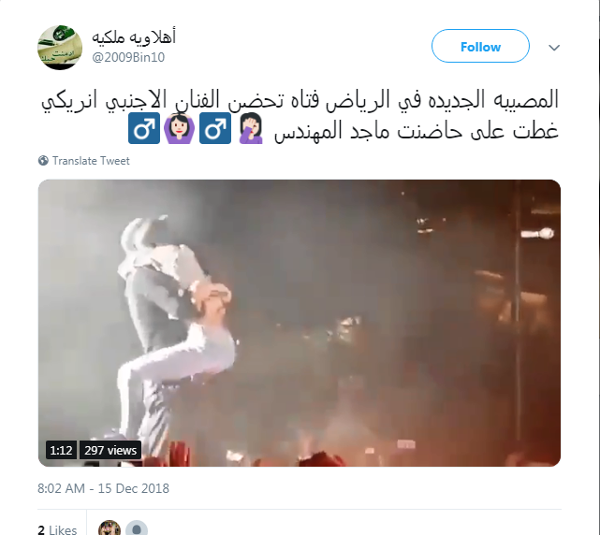
Task: Open the tweet author's profile avatar
Action: click(x=60, y=48)
